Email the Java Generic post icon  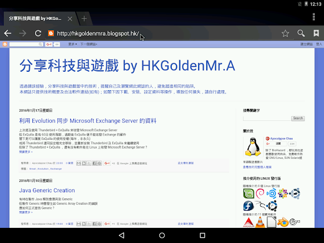(x=78, y=224)
